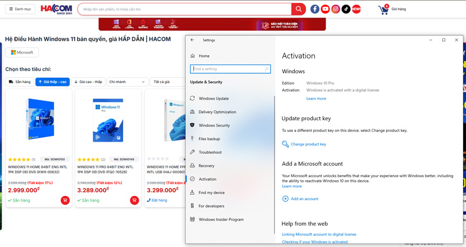
Task: Open WINDOWS 11 HOME 64BIT ENG INTL title
Action: click(37, 169)
